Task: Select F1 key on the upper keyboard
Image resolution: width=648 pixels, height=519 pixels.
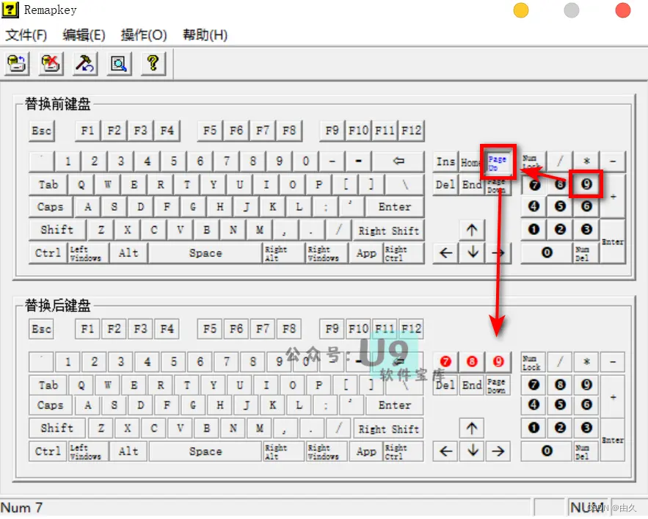Action: (x=87, y=131)
